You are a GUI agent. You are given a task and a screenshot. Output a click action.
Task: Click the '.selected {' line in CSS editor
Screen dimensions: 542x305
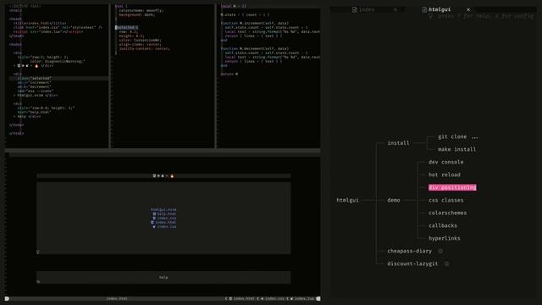click(126, 27)
